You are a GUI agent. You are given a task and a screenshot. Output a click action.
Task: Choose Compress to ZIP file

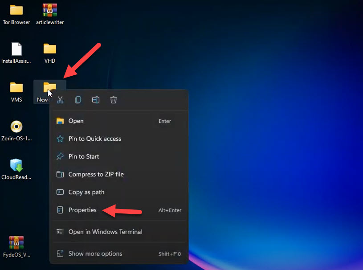pyautogui.click(x=96, y=174)
